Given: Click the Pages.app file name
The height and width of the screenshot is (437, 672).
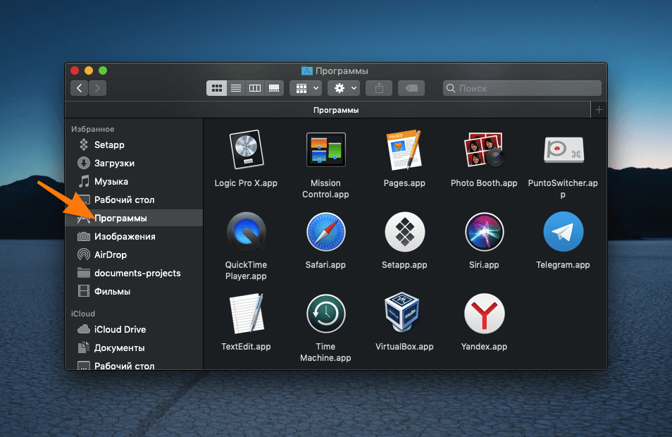Looking at the screenshot, I should click(x=404, y=183).
